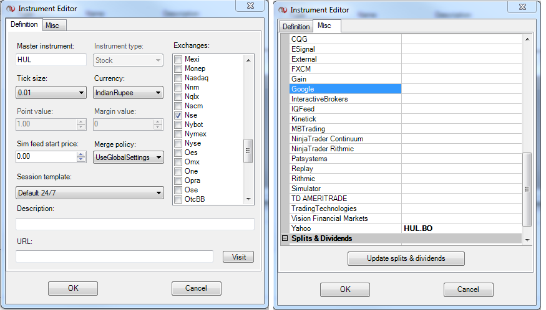Enable the Nymex exchange checkbox

pyautogui.click(x=178, y=134)
